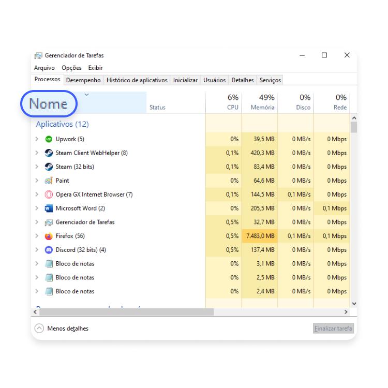Image resolution: width=388 pixels, height=388 pixels.
Task: Click the Gerenciador de Tarefas row icon
Action: (x=49, y=222)
